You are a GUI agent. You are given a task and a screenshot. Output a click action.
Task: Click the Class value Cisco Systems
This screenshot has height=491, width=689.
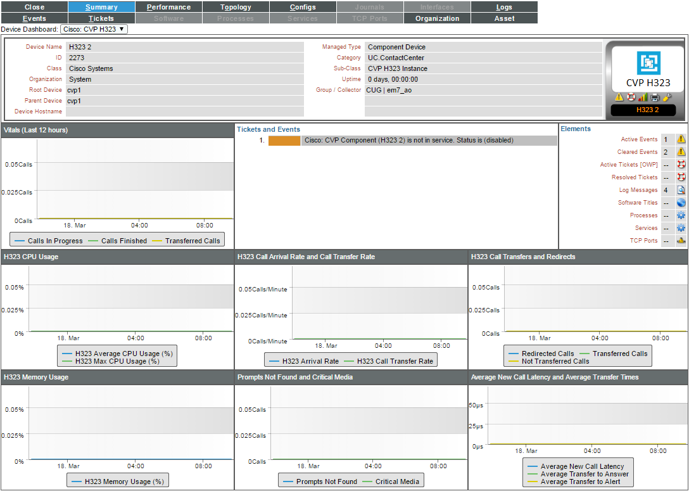tap(91, 68)
